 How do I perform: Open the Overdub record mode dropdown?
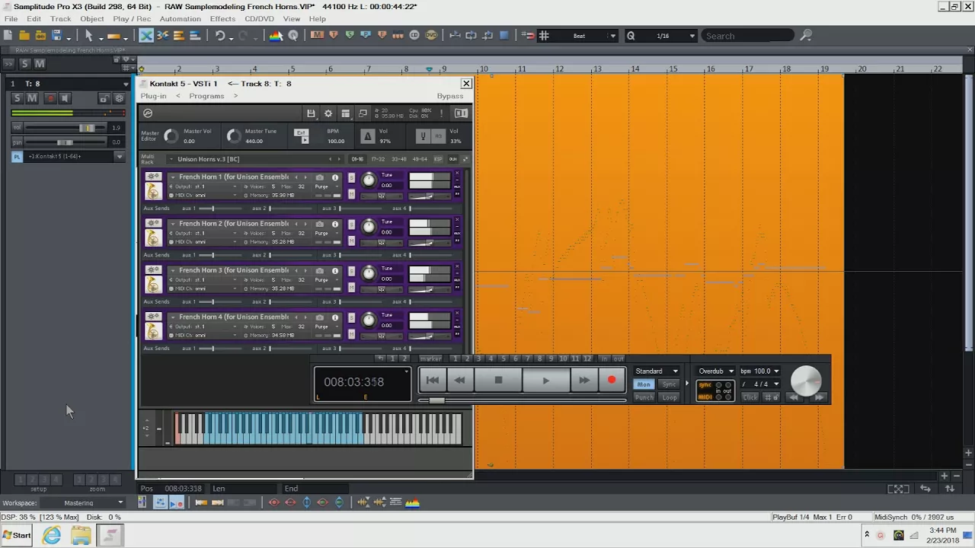(x=716, y=371)
